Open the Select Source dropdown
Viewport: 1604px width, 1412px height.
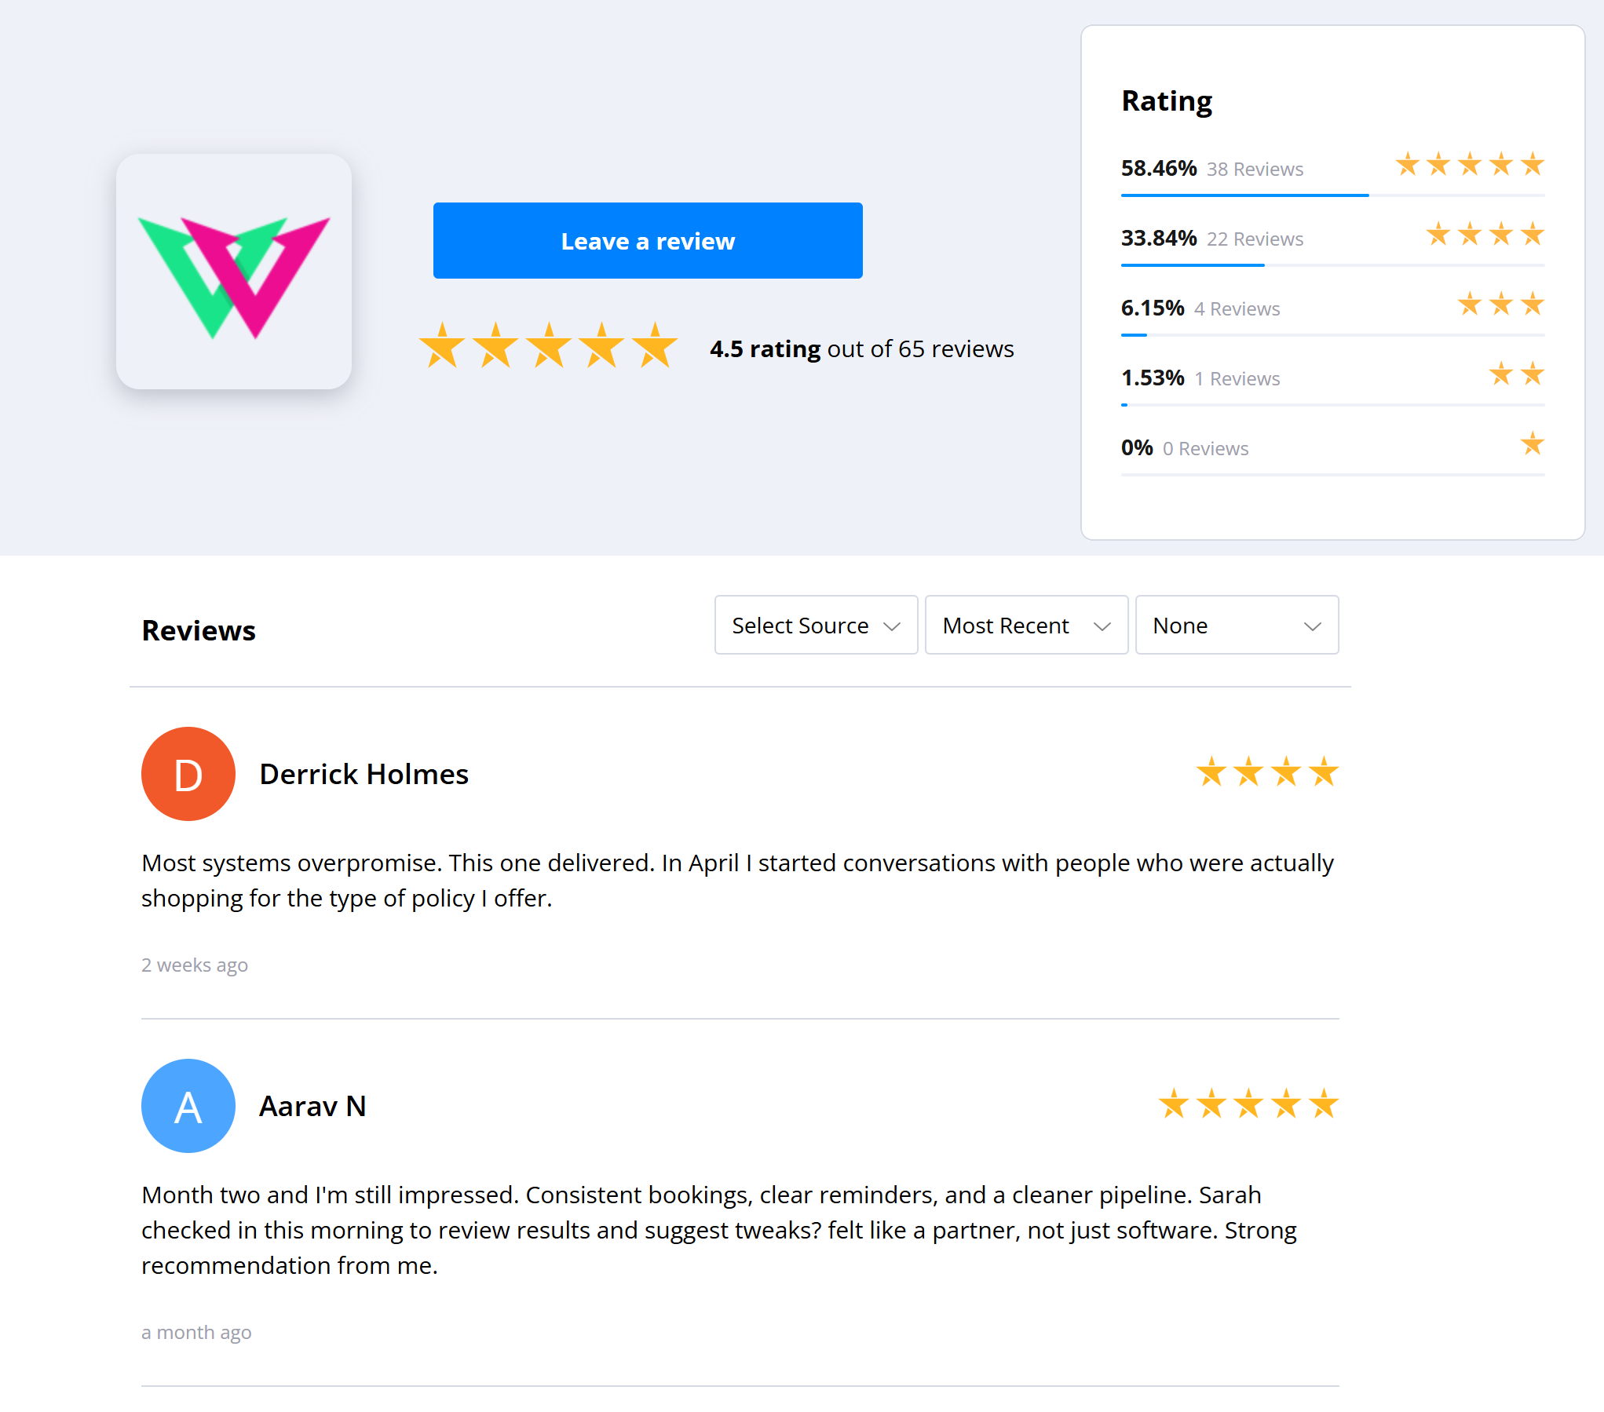click(816, 626)
